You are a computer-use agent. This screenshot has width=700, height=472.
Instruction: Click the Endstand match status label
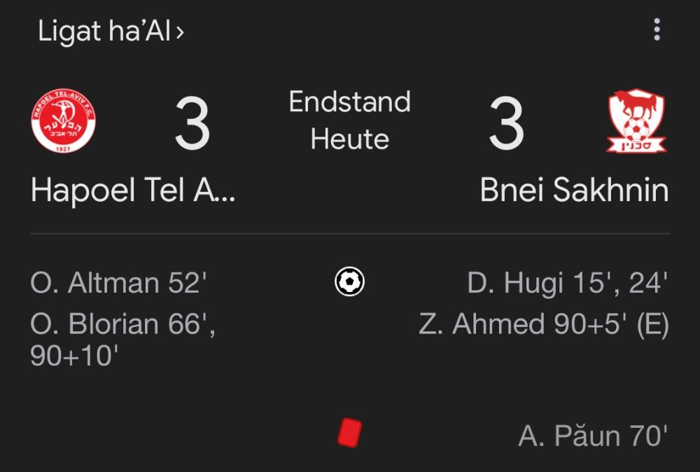click(x=349, y=102)
